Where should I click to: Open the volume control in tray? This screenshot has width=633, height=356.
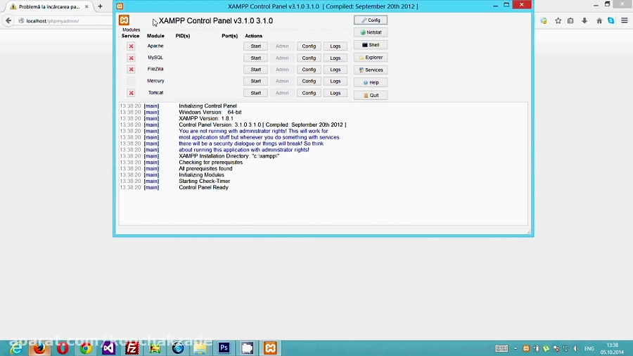[575, 348]
